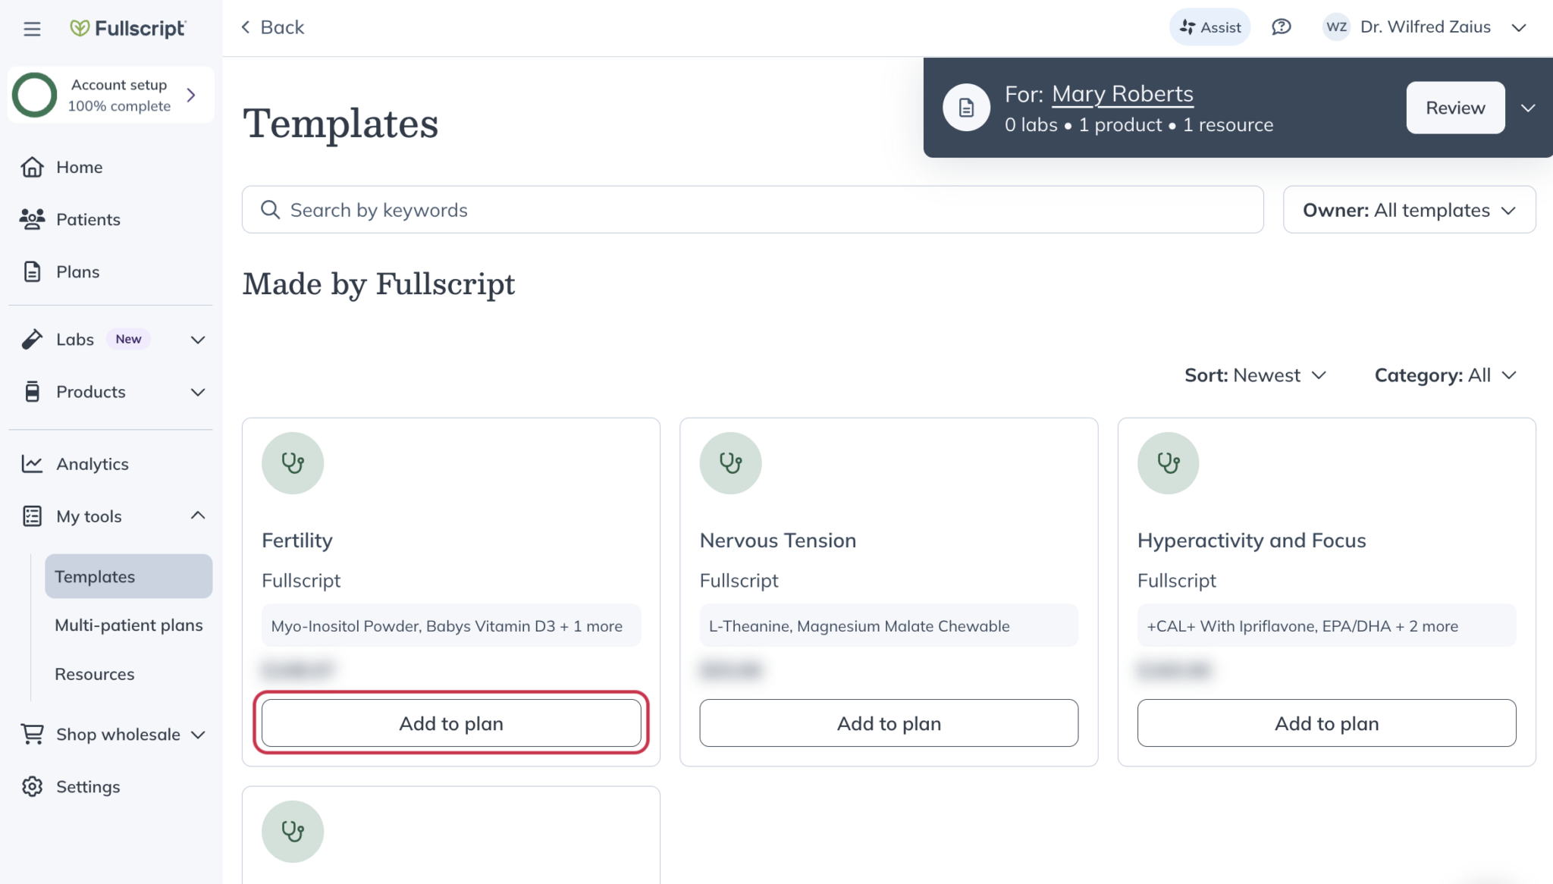Select Multi-patient plans in the sidebar
Screen dimensions: 1553x884
click(x=128, y=625)
